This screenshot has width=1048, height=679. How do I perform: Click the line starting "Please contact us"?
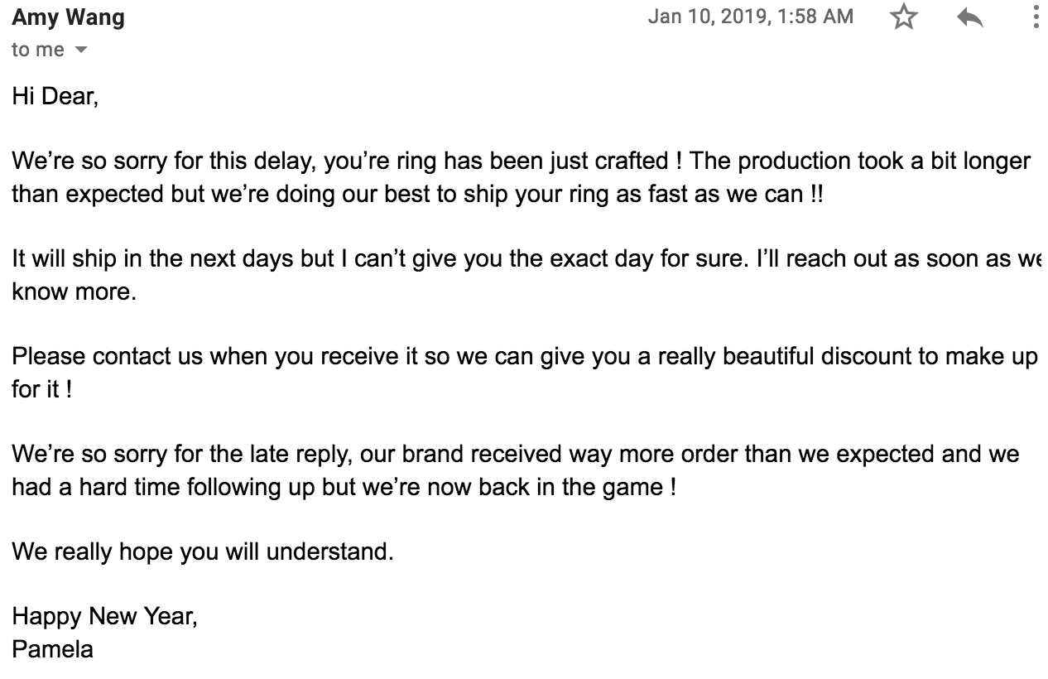(525, 357)
